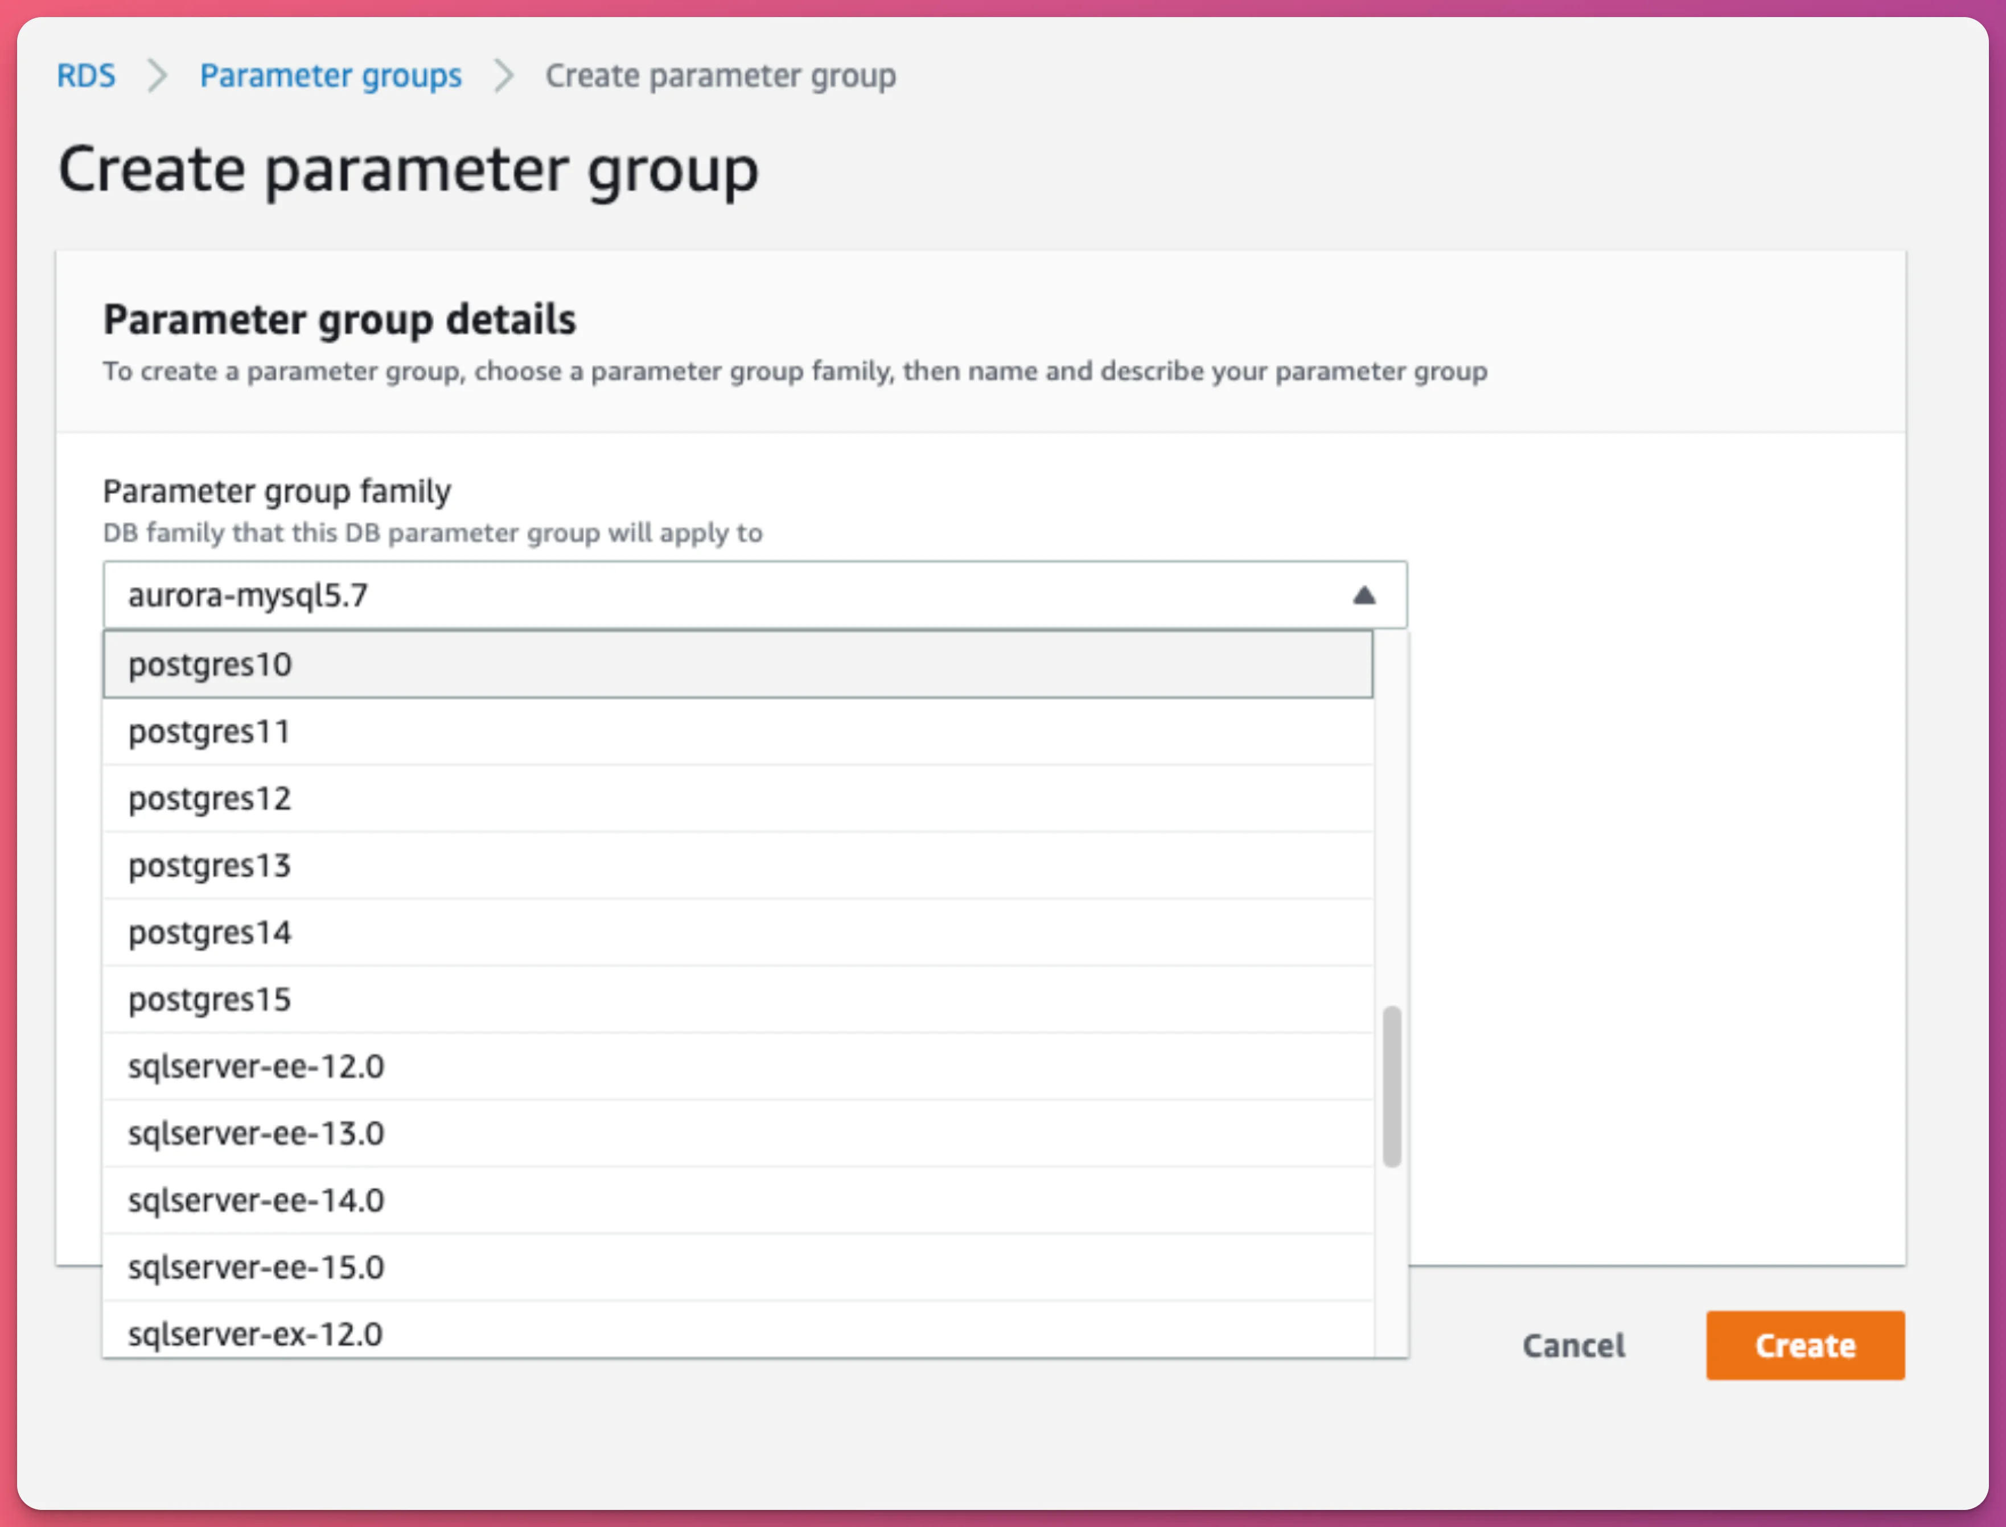Screen dimensions: 2006x1527
Task: Click 'DB family that this DB parameter group' hint
Action: click(433, 533)
